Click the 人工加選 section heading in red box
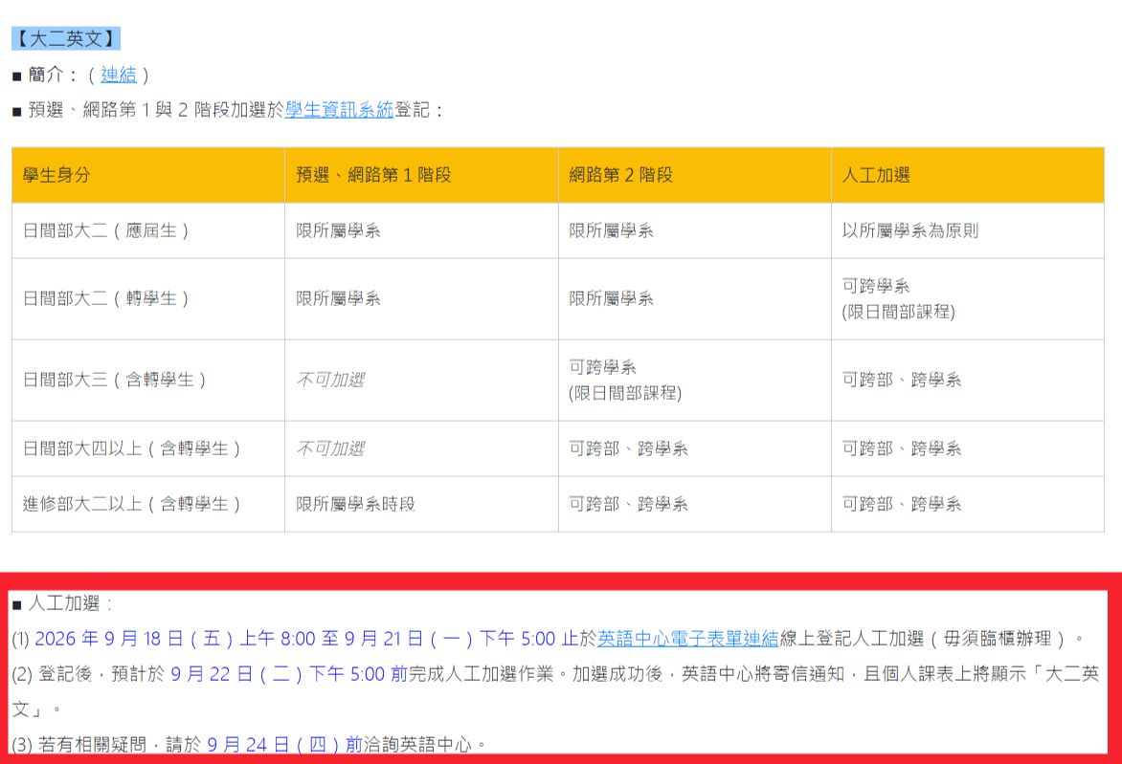 pyautogui.click(x=63, y=603)
